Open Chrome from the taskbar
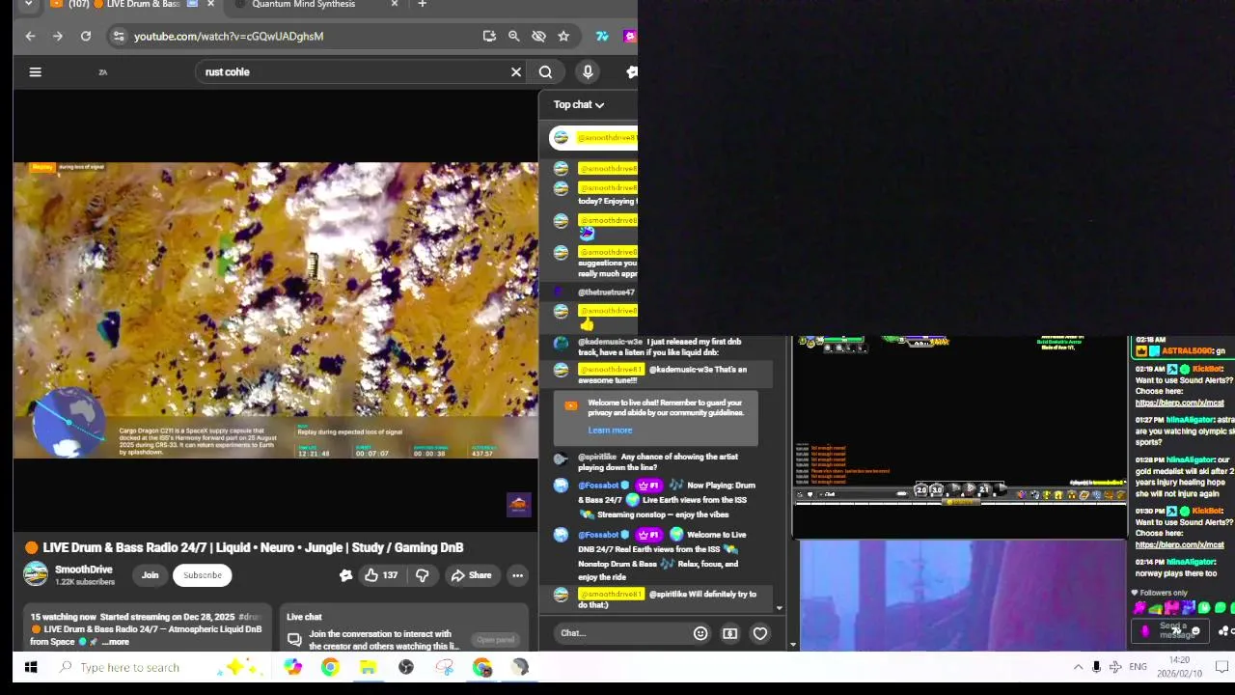This screenshot has height=695, width=1235. [330, 667]
